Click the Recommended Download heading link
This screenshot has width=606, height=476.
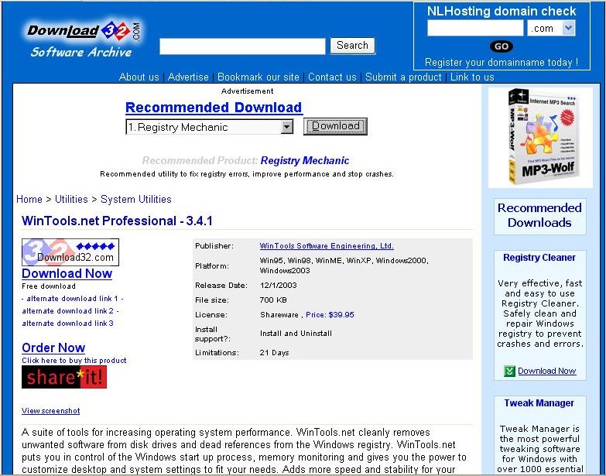(x=214, y=108)
